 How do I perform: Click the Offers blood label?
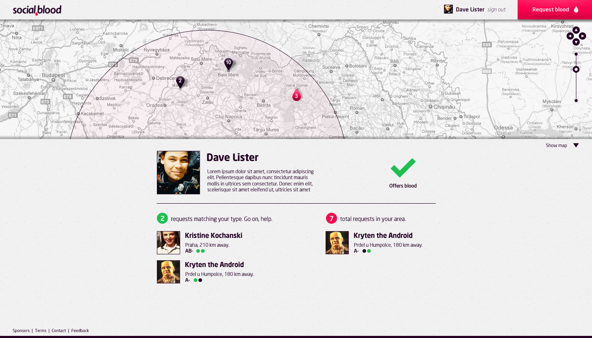[x=403, y=186]
